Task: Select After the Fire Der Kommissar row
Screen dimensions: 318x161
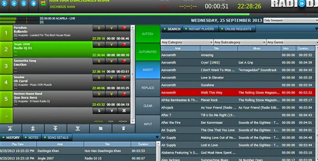Action: click(238, 123)
